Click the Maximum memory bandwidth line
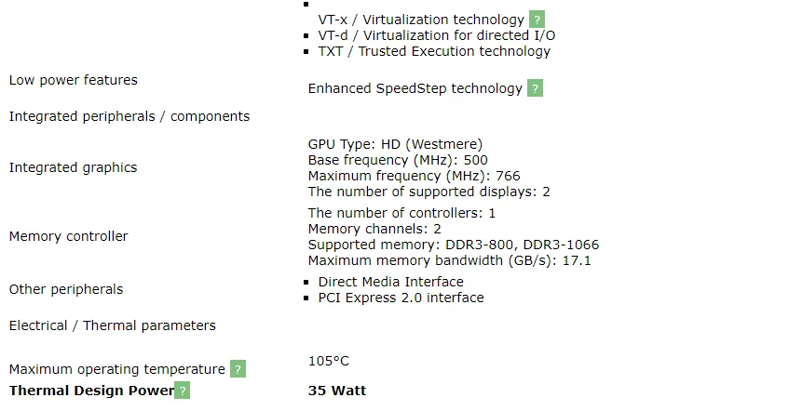This screenshot has width=789, height=411. [x=449, y=260]
